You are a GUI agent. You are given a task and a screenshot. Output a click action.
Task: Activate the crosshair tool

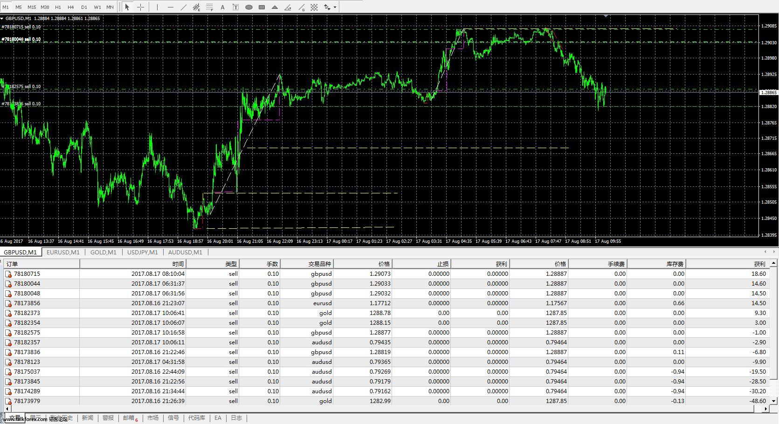[140, 7]
